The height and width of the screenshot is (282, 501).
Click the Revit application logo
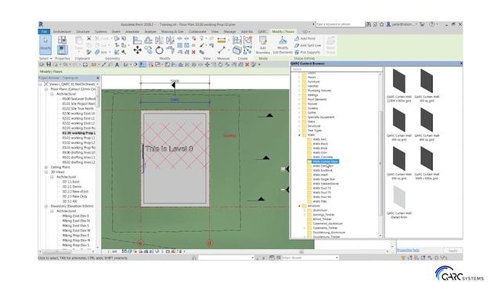41,24
